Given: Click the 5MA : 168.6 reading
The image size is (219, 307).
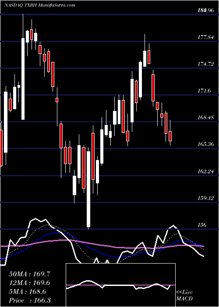Looking at the screenshot, I should 27,292.
